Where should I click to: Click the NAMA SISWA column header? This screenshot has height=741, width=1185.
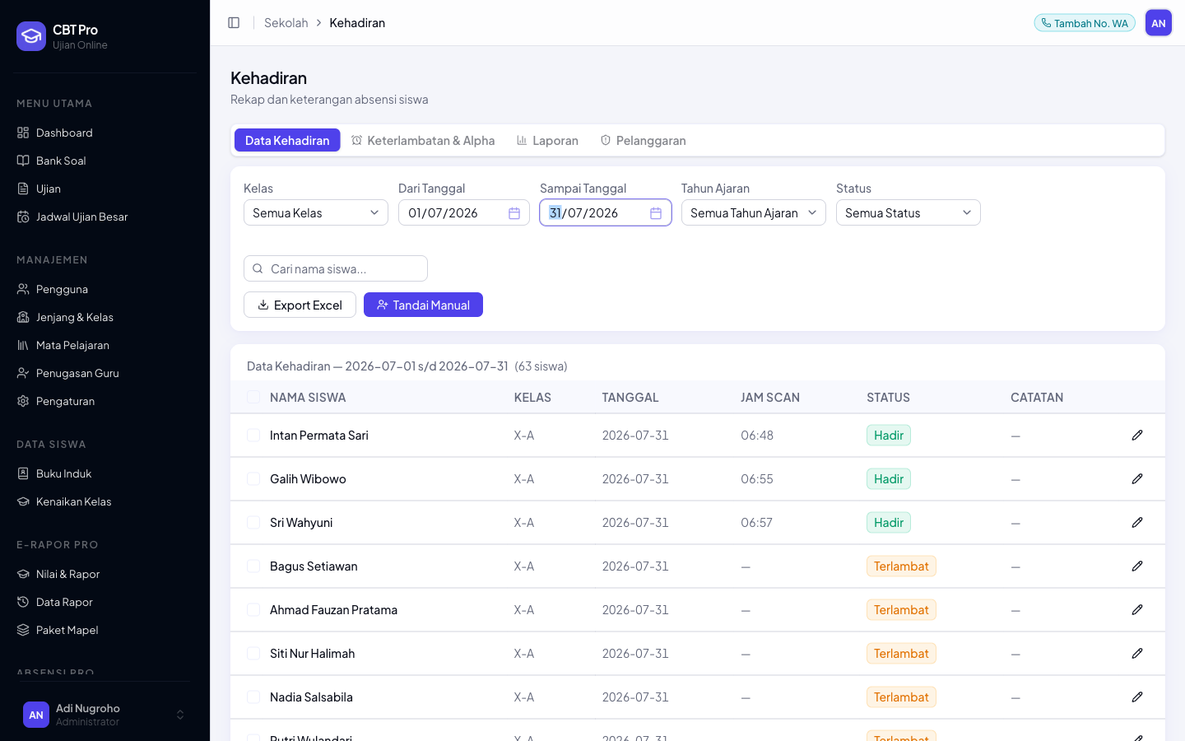point(308,397)
